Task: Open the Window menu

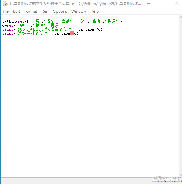Action: tap(79, 11)
